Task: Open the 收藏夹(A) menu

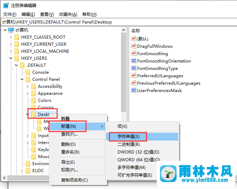Action: click(x=68, y=14)
